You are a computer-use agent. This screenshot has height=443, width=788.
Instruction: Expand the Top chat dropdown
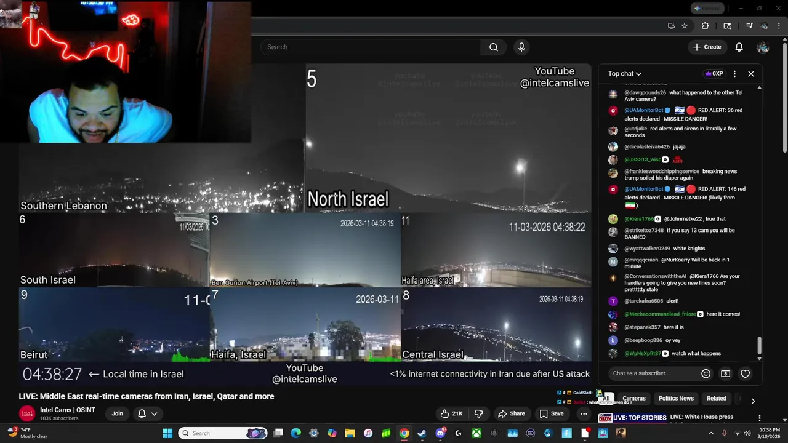[625, 74]
